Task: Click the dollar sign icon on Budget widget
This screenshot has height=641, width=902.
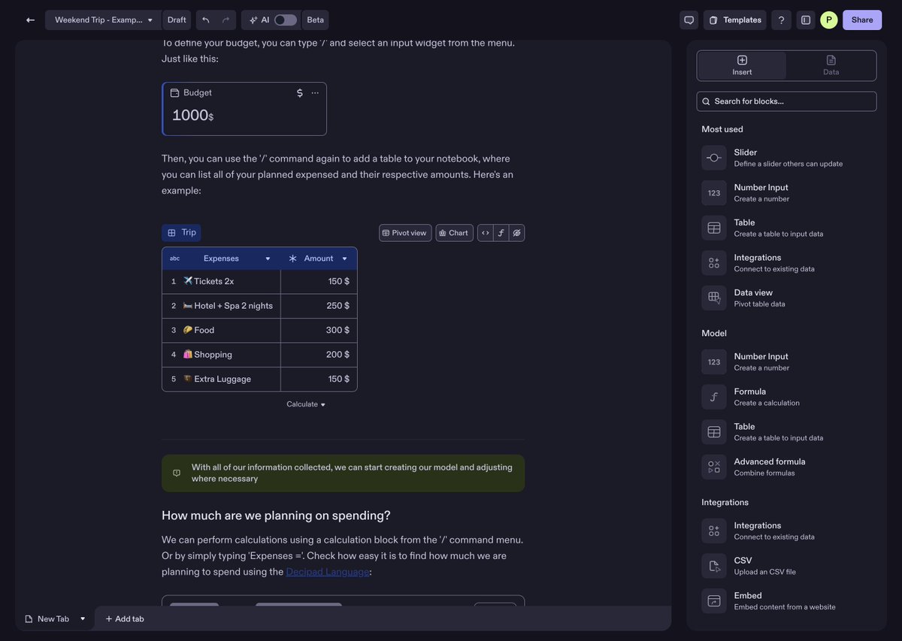Action: click(x=300, y=92)
